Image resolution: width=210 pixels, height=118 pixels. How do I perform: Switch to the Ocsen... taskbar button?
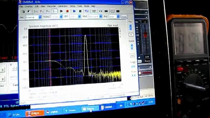pos(72,110)
